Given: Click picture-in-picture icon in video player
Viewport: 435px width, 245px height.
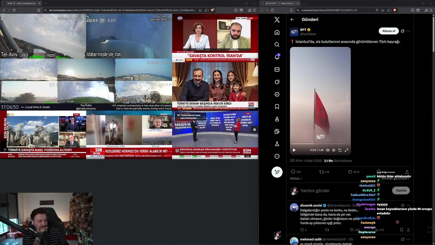Looking at the screenshot, I should tap(340, 150).
